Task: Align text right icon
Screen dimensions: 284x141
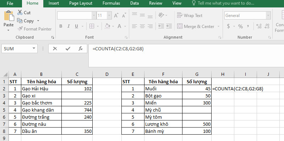Action: tap(150, 26)
